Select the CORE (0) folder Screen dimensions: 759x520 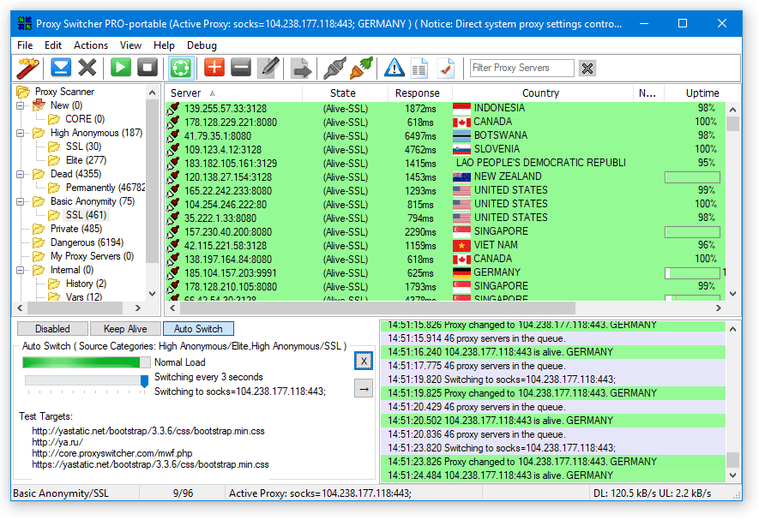coord(85,119)
